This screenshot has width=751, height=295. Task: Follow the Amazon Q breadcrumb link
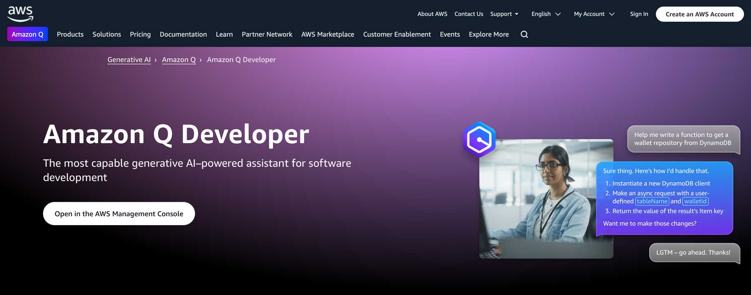[x=179, y=59]
